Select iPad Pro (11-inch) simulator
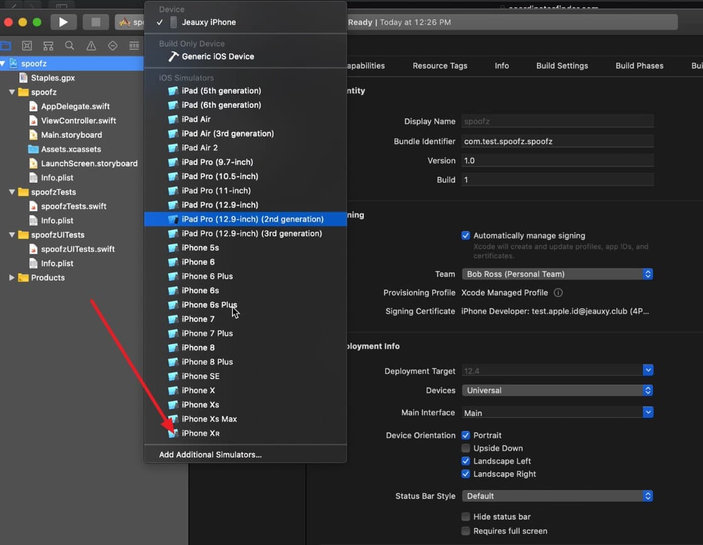The height and width of the screenshot is (545, 703). pos(245,191)
